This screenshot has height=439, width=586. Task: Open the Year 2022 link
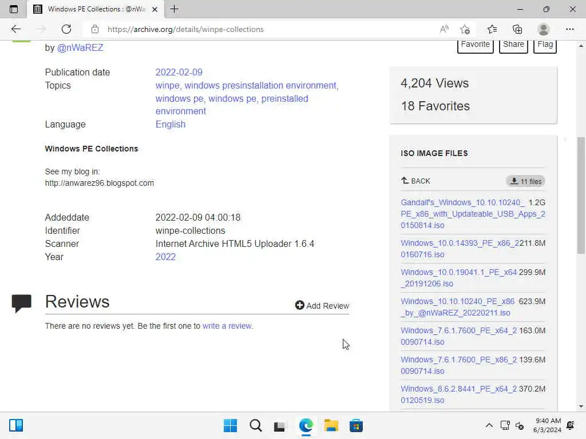(165, 257)
